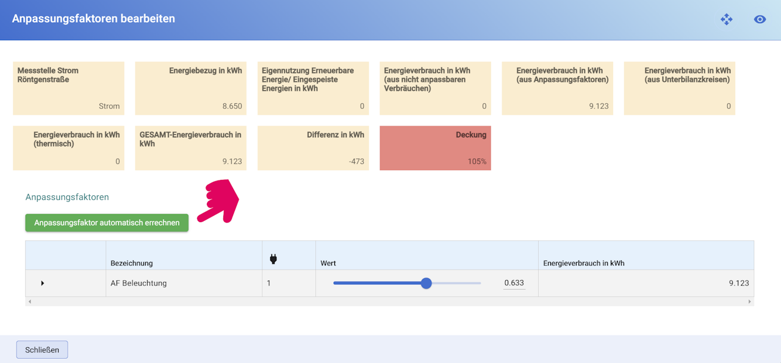Click the AF Beleuchtung name cell
Screen dimensions: 781x363
click(x=184, y=283)
